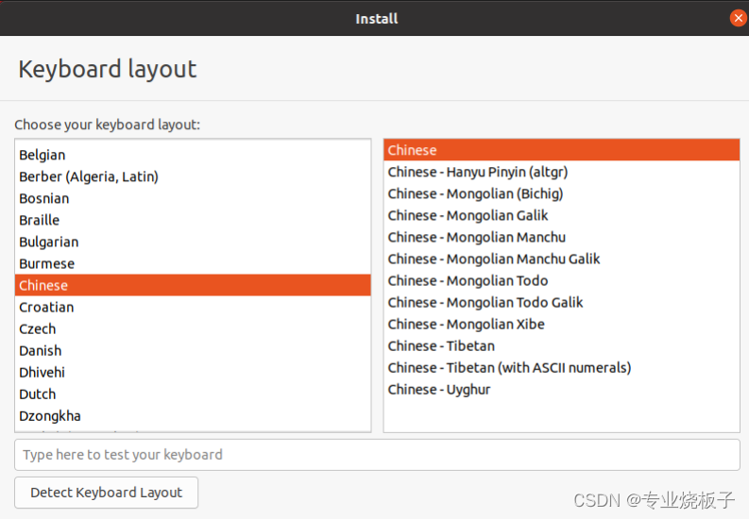This screenshot has height=519, width=749.
Task: Pick Chinese - Mongolian Todo Galik variant
Action: [x=562, y=303]
